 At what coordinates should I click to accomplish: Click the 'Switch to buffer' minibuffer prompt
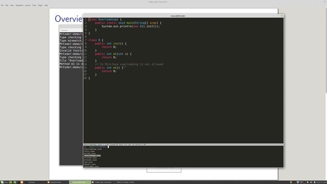point(98,147)
